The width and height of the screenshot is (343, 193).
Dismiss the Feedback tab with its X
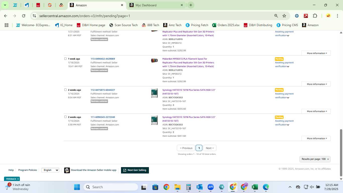[x=18, y=179]
